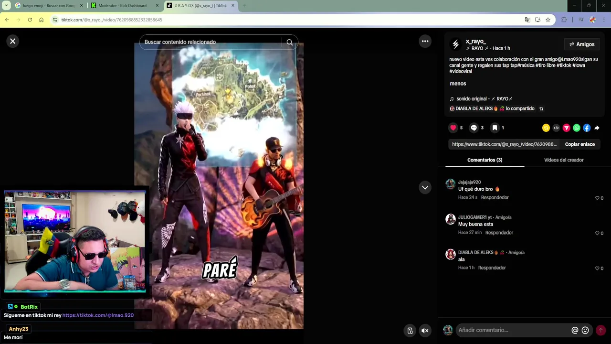The image size is (611, 344).
Task: Open the #videoviral hashtag
Action: coord(460,72)
